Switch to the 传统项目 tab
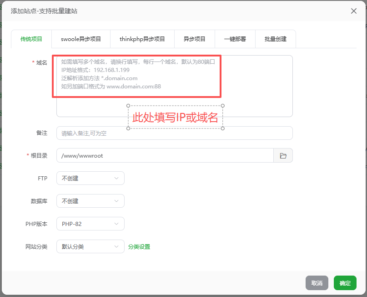This screenshot has height=297, width=367. click(x=31, y=39)
